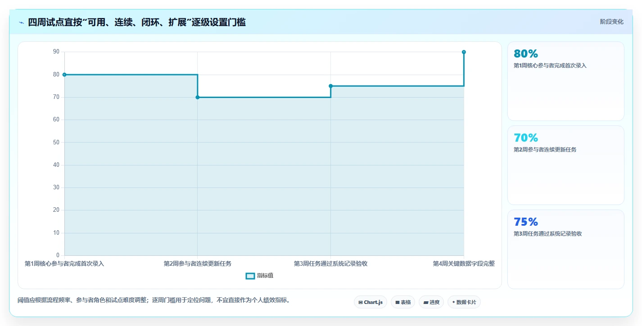The width and height of the screenshot is (642, 326).
Task: Click card caption 第1周核心参与者完成首次录入
Action: point(550,66)
